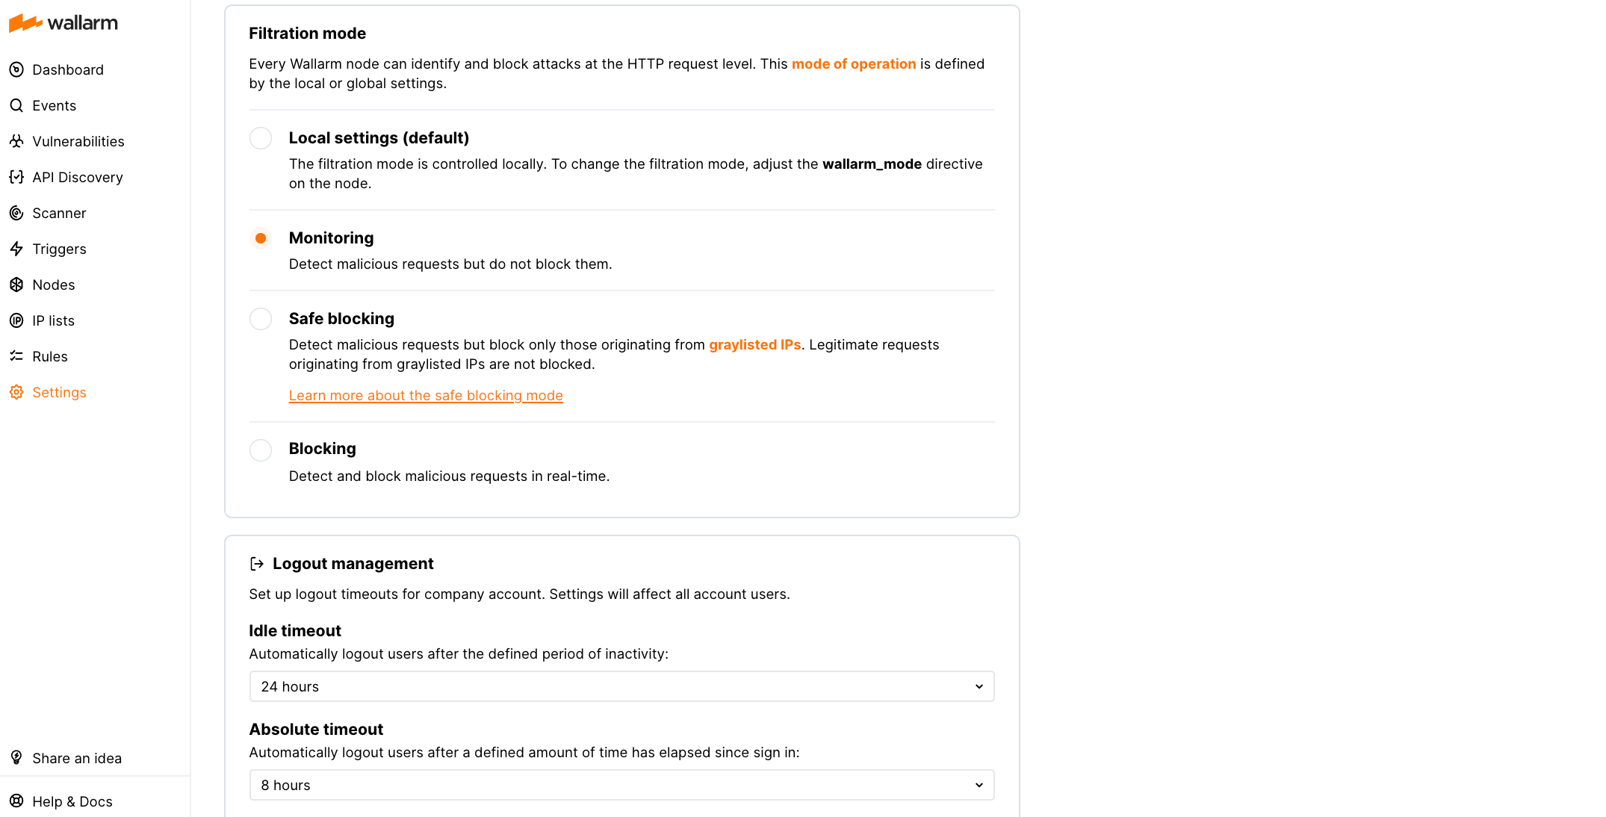Screen dimensions: 1606x817
Task: Open the Idle timeout dropdown
Action: pos(621,686)
